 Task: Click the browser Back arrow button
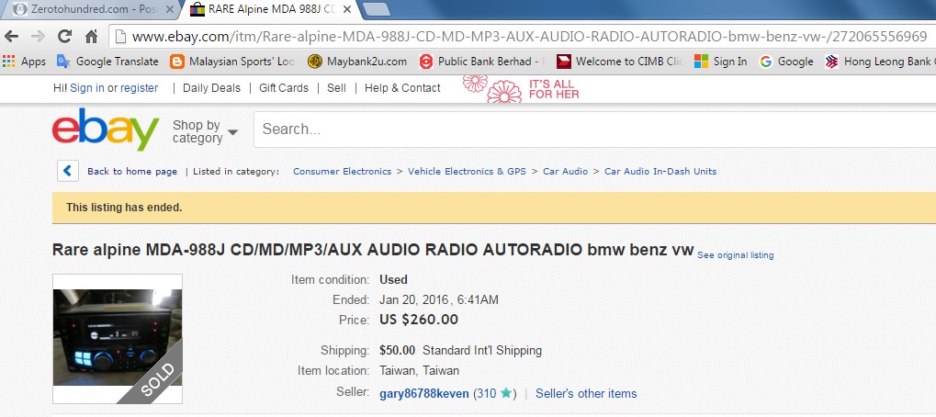[x=12, y=38]
